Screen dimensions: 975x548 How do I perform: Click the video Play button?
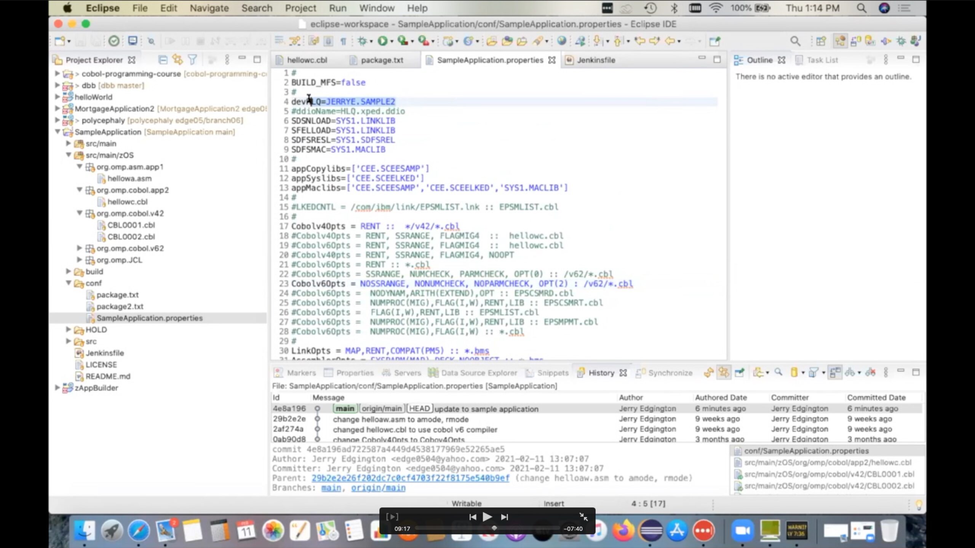coord(487,517)
